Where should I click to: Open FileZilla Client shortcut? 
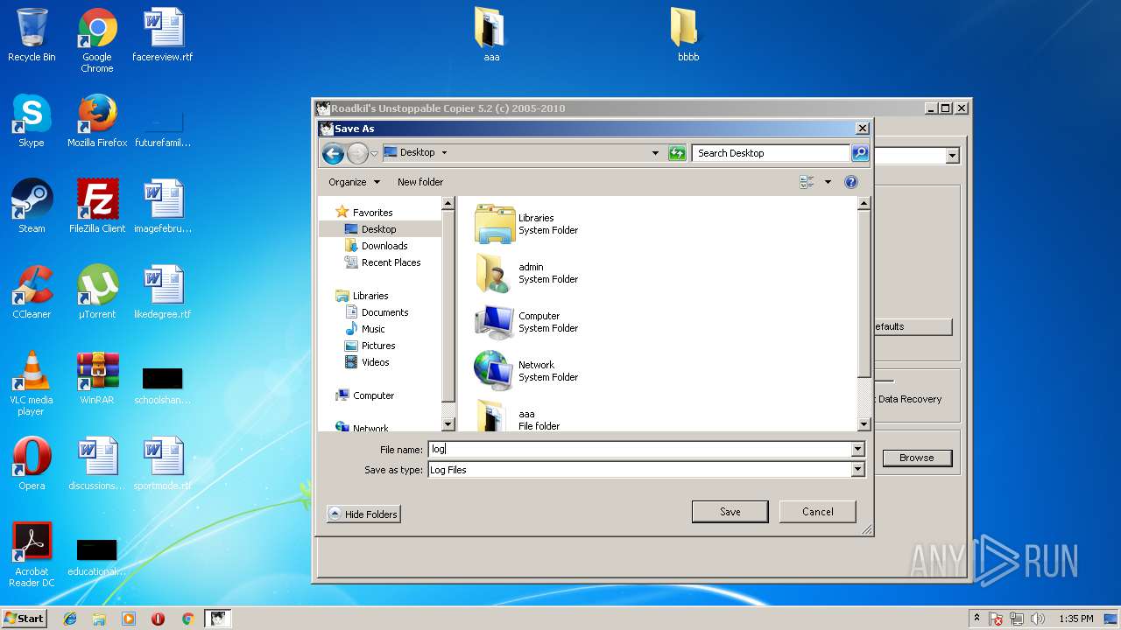pos(97,206)
